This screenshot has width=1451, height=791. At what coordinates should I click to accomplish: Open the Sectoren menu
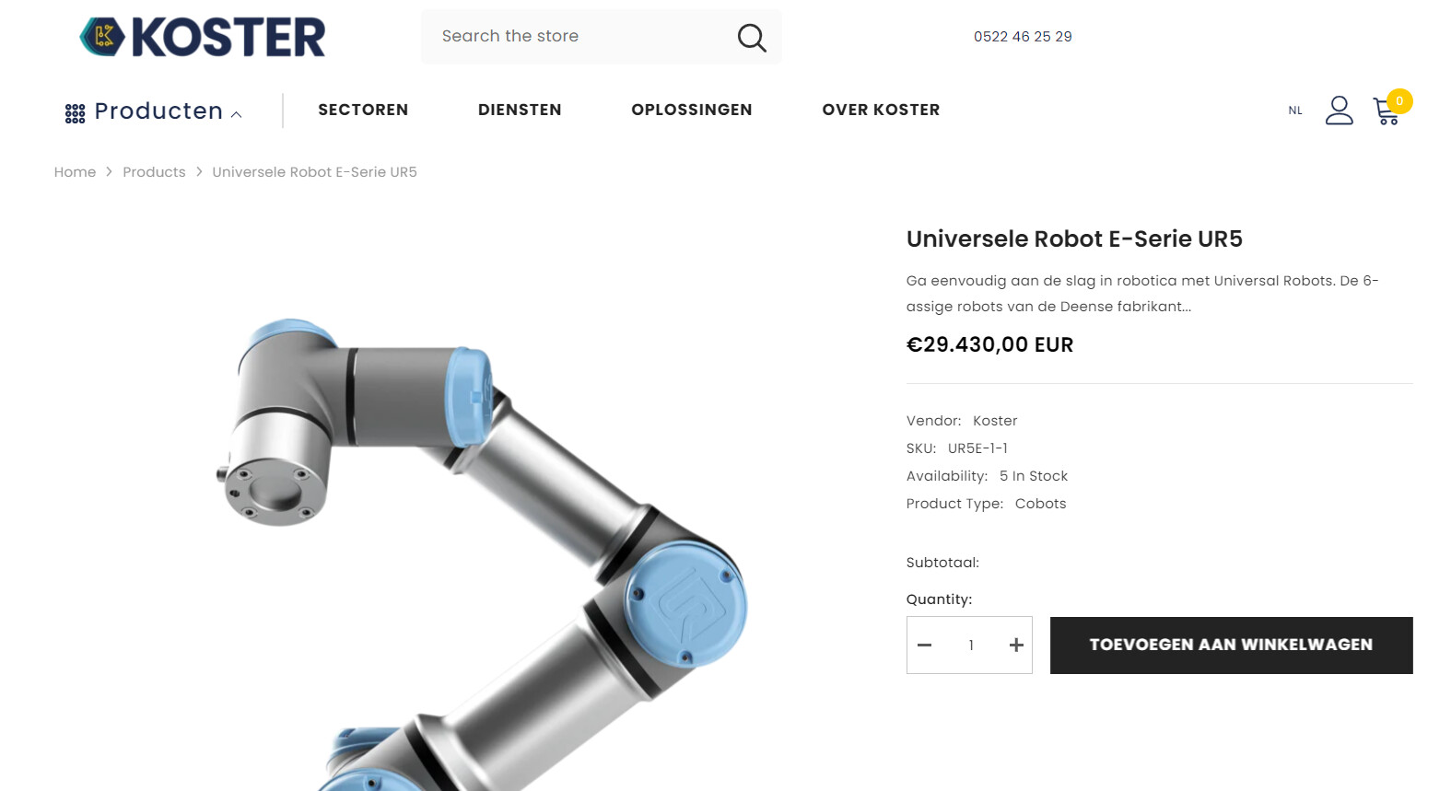363,110
